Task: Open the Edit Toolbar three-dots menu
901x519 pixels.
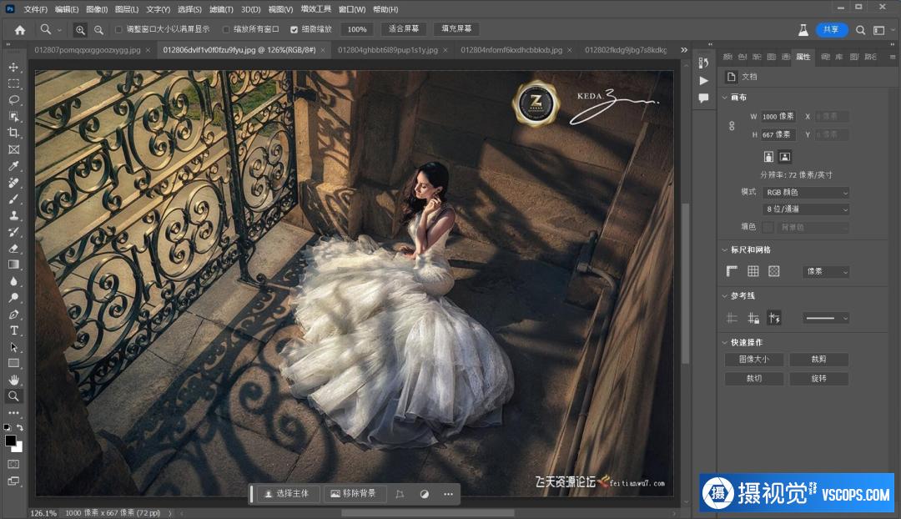Action: pyautogui.click(x=14, y=413)
